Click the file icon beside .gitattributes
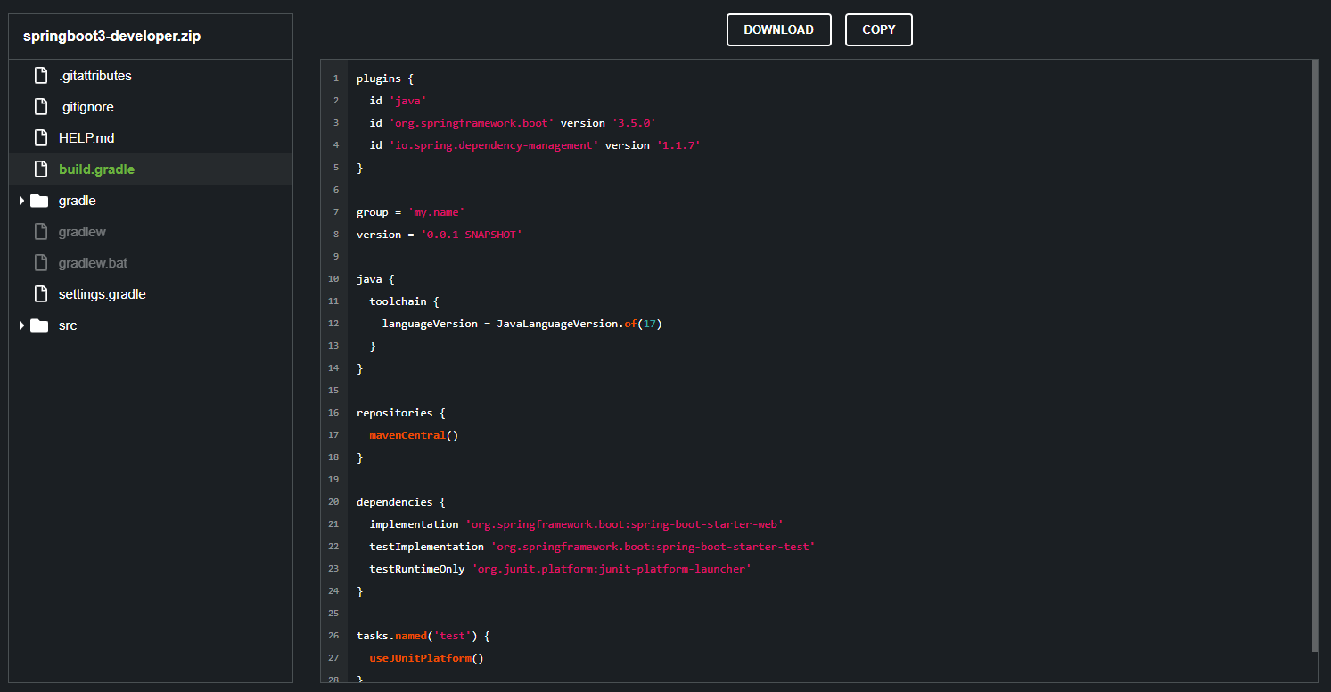Viewport: 1331px width, 692px height. point(40,76)
